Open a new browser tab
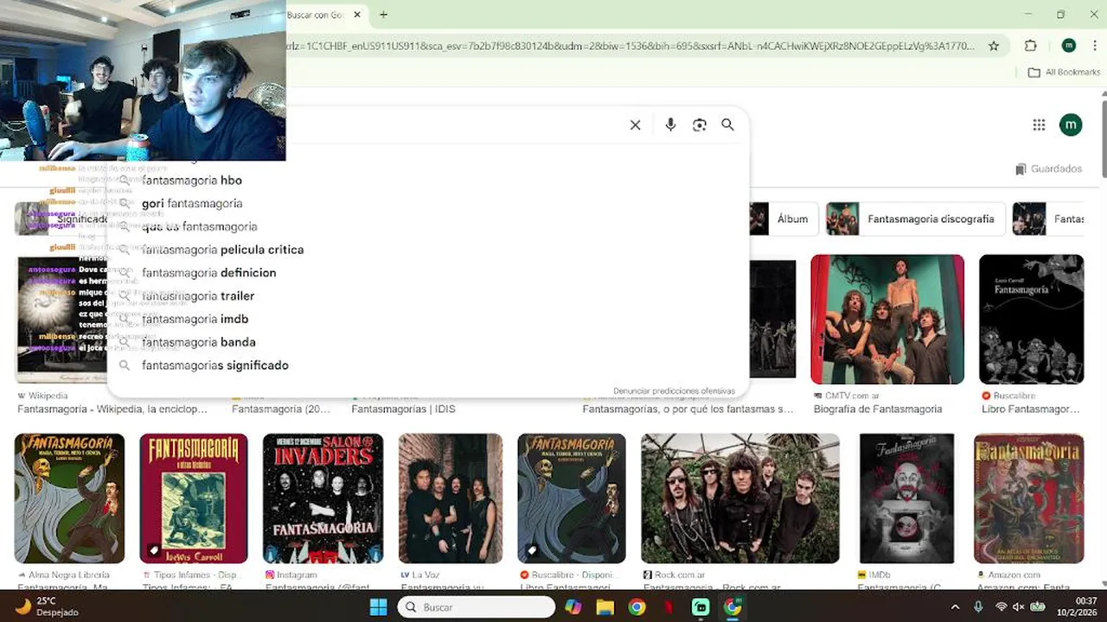This screenshot has width=1107, height=622. (383, 15)
